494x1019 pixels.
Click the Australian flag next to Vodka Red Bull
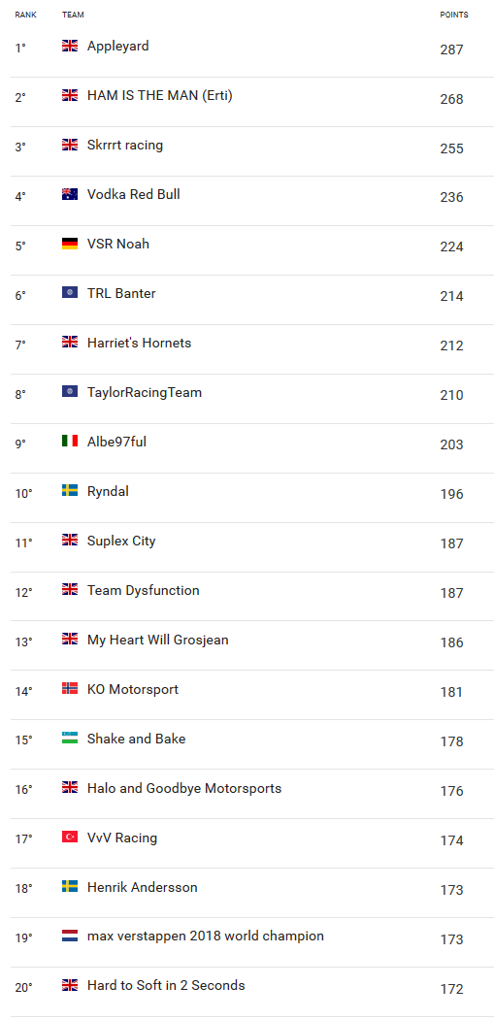click(x=70, y=194)
